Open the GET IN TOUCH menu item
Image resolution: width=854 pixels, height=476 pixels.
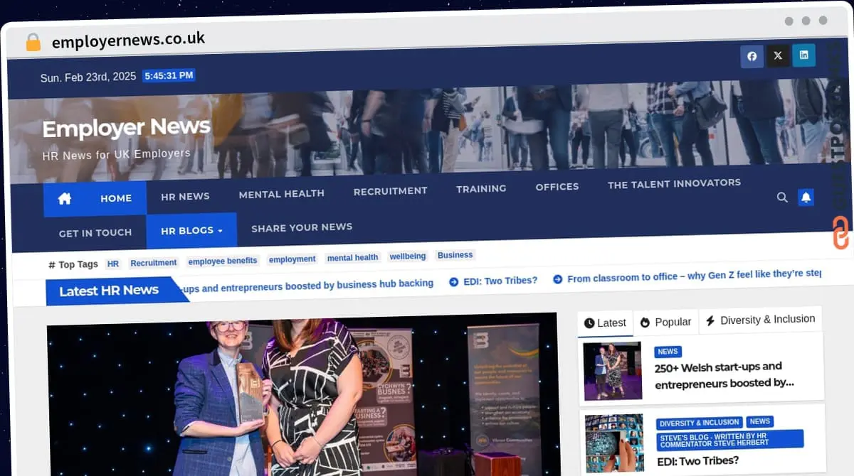[x=95, y=233]
